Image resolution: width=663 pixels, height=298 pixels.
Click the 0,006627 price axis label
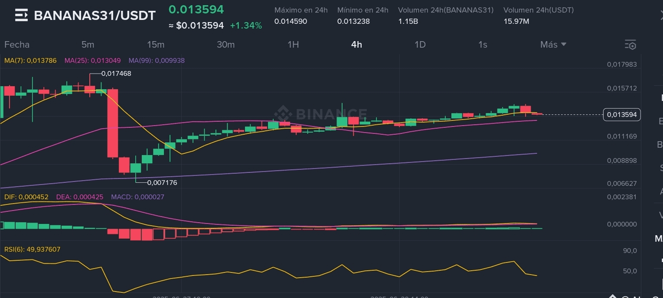(x=622, y=184)
